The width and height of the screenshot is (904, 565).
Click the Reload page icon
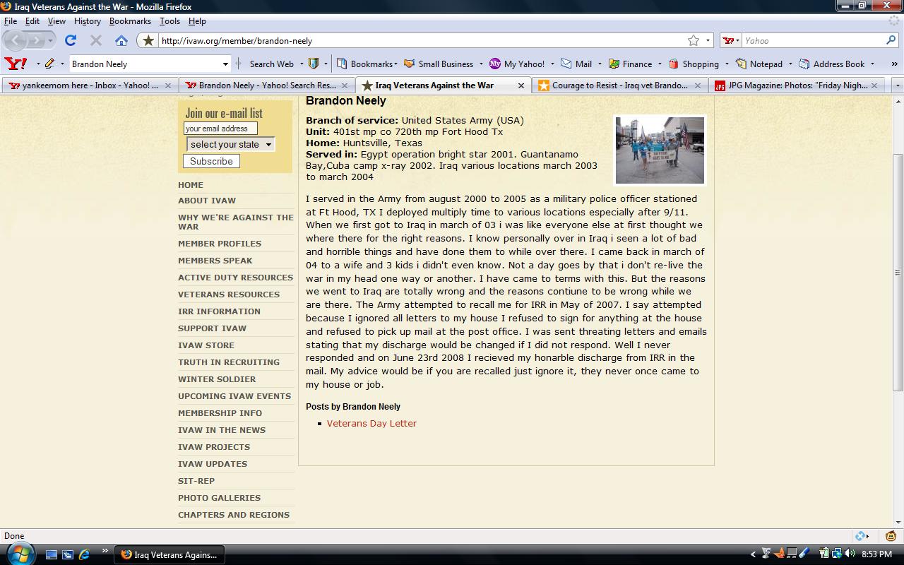[71, 40]
